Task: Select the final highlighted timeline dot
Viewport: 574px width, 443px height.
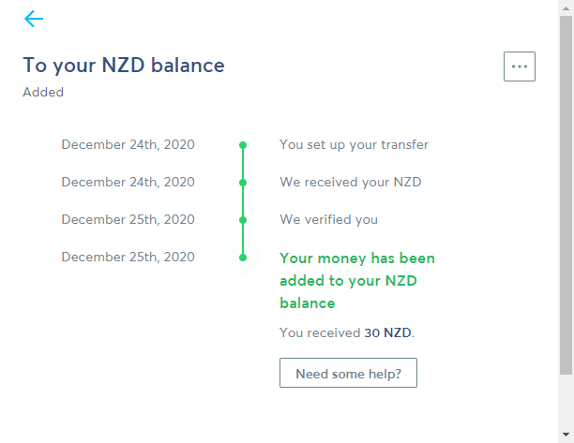Action: 243,257
